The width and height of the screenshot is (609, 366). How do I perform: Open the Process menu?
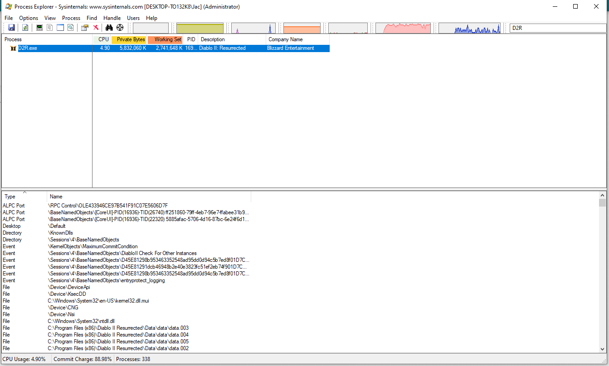tap(71, 18)
